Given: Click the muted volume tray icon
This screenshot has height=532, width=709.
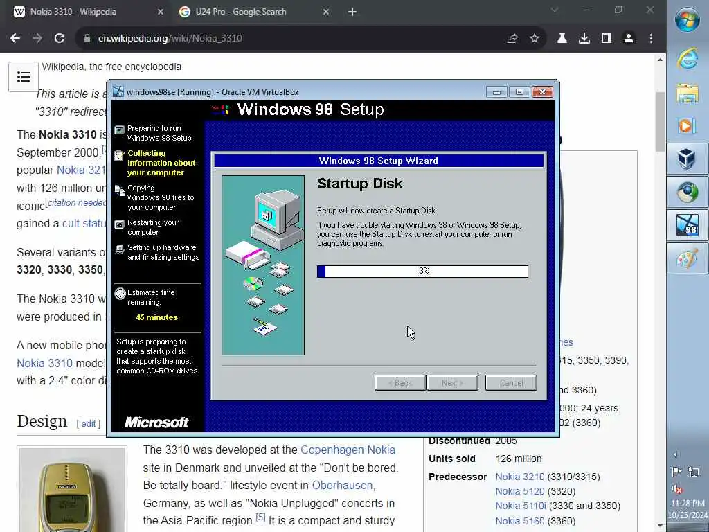Looking at the screenshot, I should tap(677, 488).
